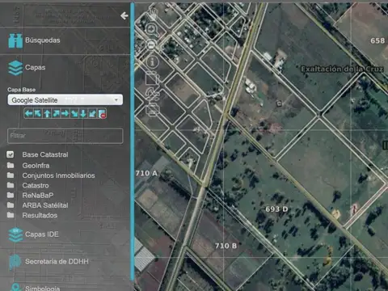Click the small C label on map
The width and height of the screenshot is (388, 291).
[279, 103]
